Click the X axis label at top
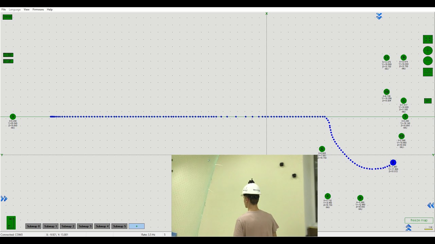 tap(266, 14)
